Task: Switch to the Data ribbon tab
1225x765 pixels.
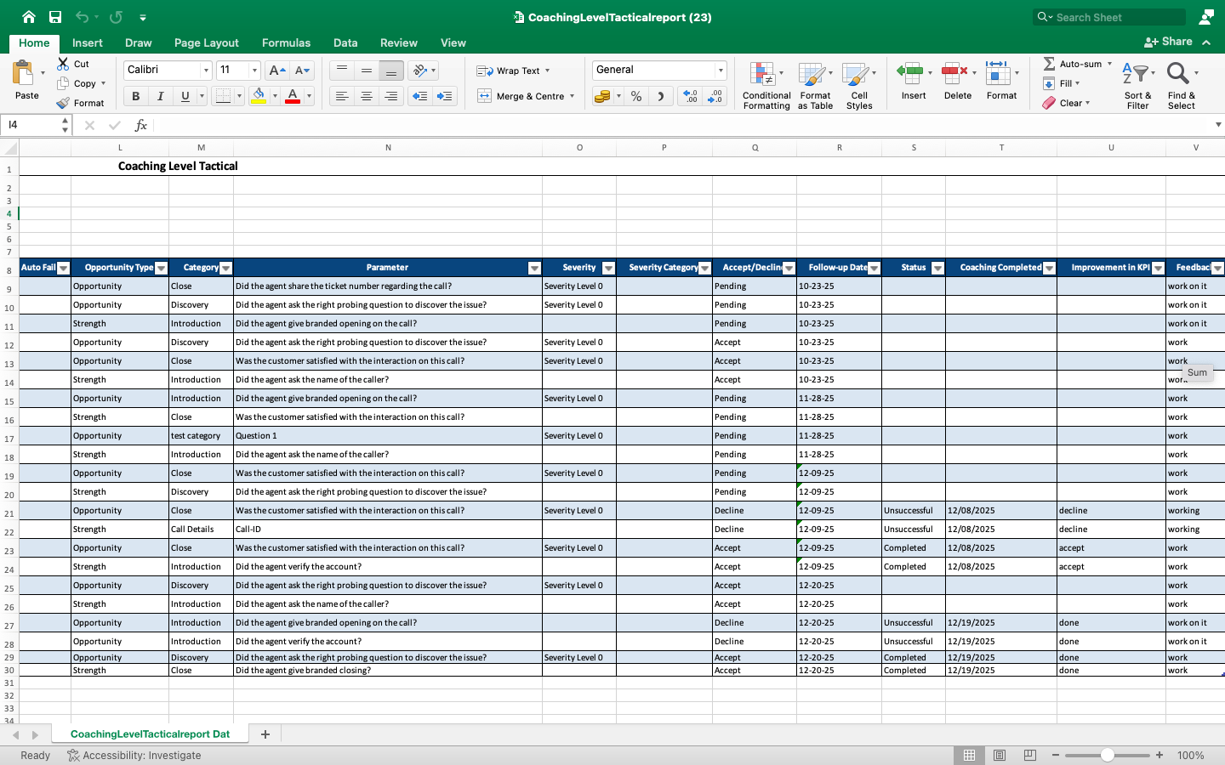Action: coord(345,42)
